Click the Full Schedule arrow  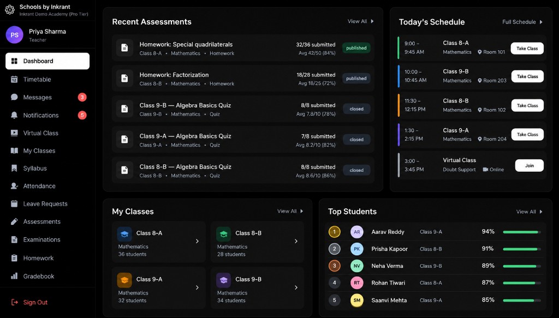541,22
